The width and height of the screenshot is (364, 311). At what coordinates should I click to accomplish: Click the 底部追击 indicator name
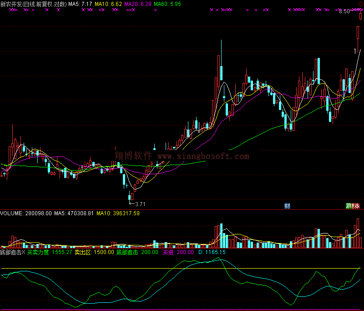click(x=10, y=252)
